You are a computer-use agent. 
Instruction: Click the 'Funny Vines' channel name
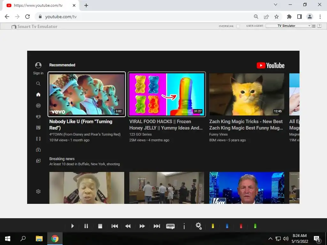[x=218, y=134]
